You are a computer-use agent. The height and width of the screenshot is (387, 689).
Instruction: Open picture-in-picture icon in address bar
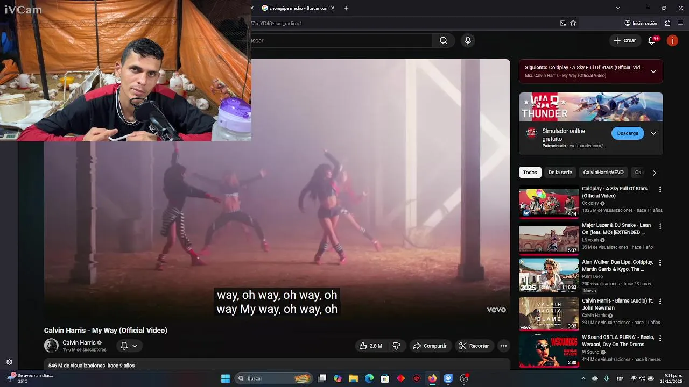pyautogui.click(x=563, y=23)
